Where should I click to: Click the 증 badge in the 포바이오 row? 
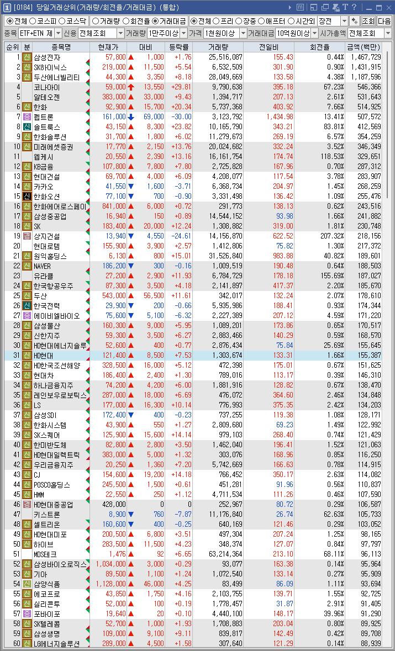tap(27, 613)
